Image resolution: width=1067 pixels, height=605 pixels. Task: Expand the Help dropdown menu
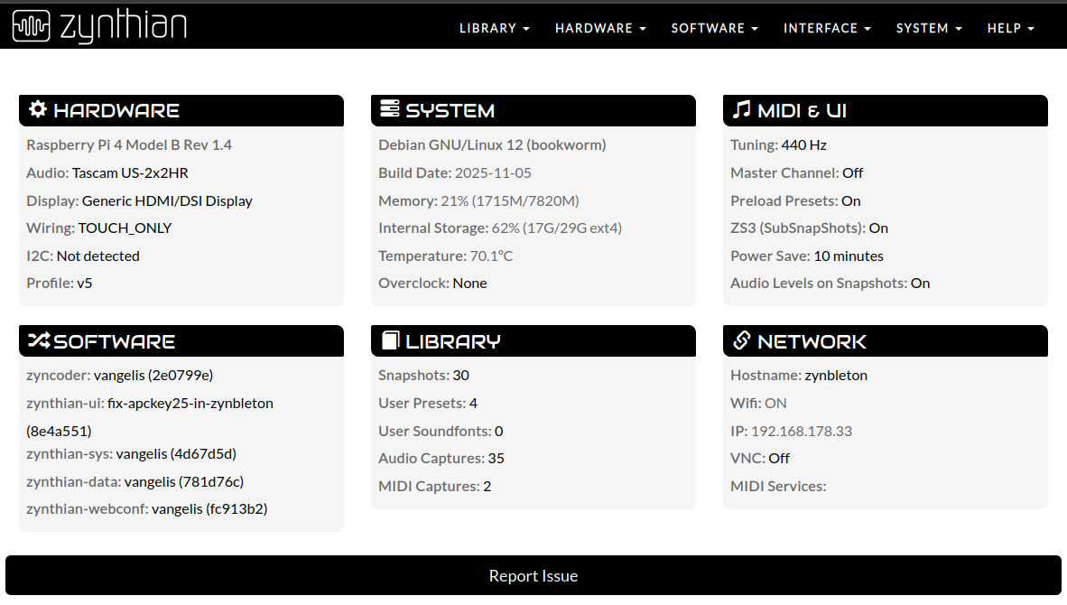click(1010, 28)
